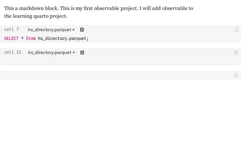Place cursor at the asterisk in the query
The height and width of the screenshot is (150, 241).
[x=22, y=39]
